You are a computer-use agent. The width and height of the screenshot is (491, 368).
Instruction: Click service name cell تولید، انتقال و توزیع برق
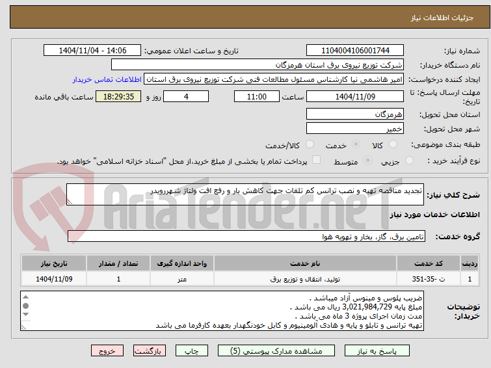click(305, 279)
